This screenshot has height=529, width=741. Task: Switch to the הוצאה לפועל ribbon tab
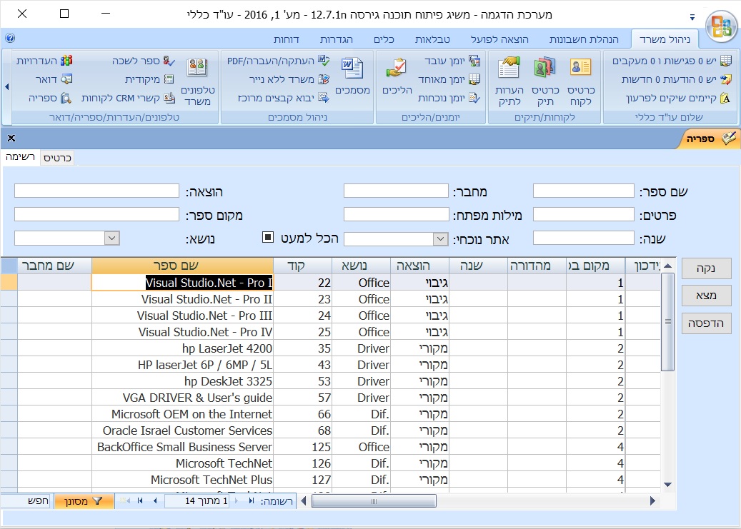click(x=500, y=39)
